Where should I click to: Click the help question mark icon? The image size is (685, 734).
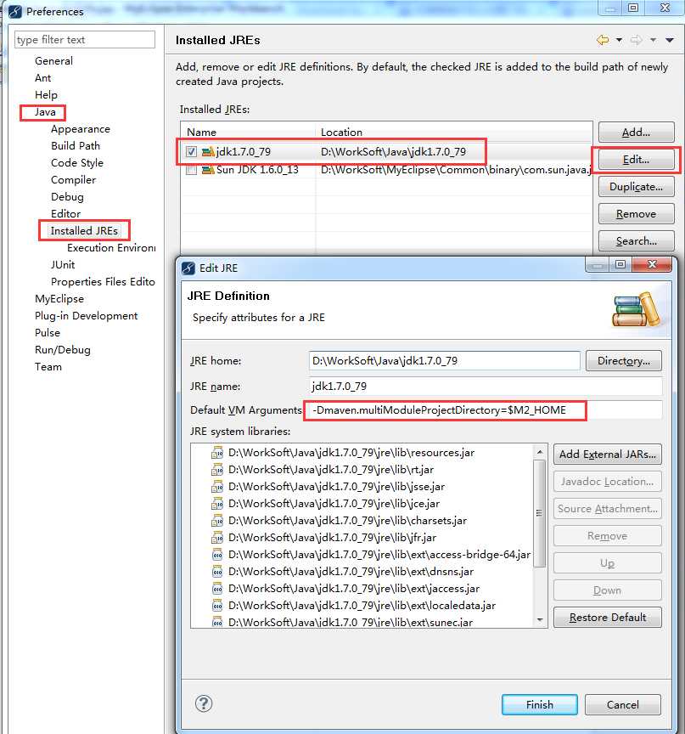click(204, 703)
